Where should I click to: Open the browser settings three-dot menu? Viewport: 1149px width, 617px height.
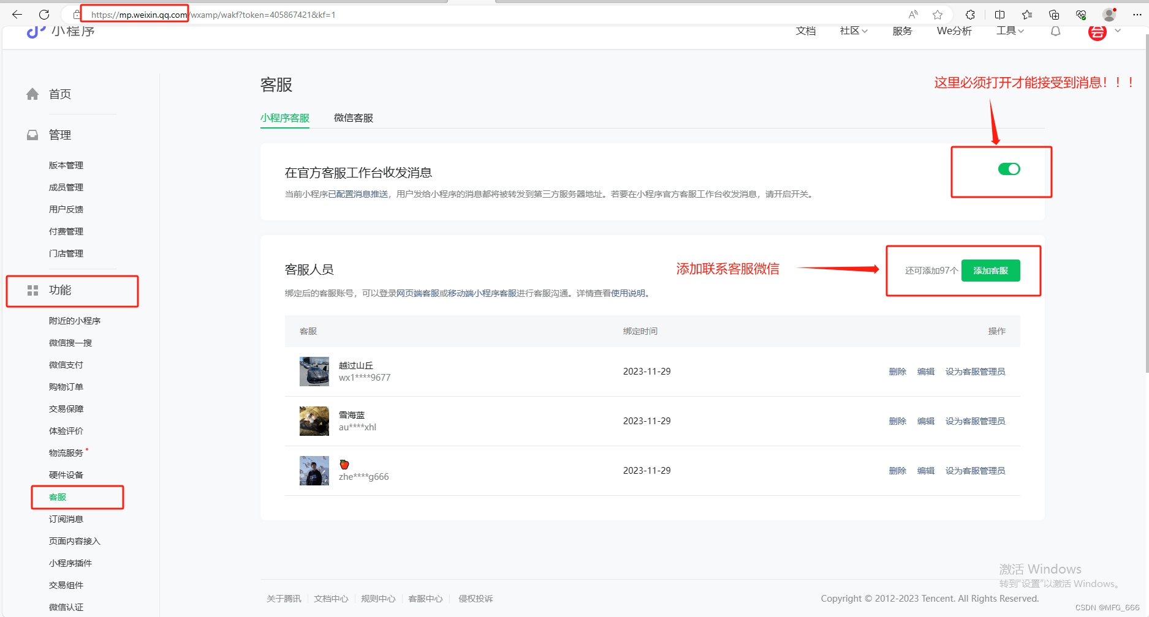[x=1137, y=15]
